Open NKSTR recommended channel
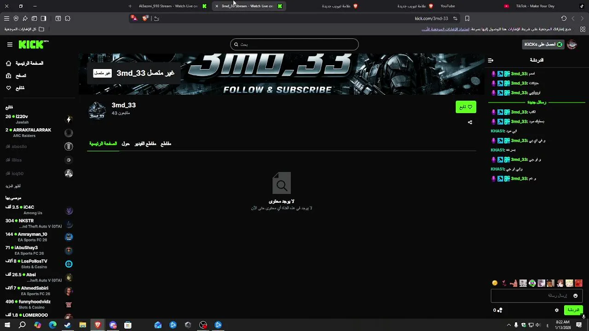The image size is (589, 331). (39, 223)
